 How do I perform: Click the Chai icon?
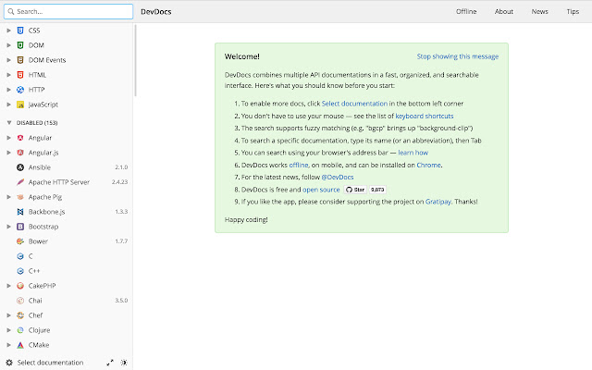coord(20,301)
